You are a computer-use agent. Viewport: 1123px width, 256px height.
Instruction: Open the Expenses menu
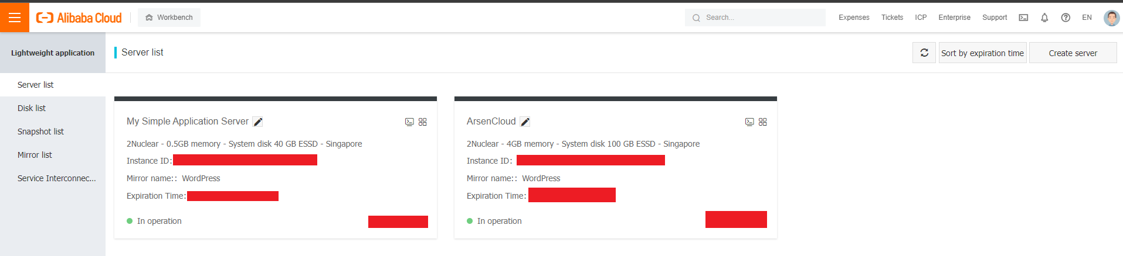click(854, 18)
